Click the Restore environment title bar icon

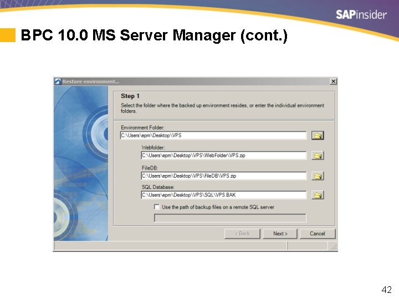pos(58,81)
